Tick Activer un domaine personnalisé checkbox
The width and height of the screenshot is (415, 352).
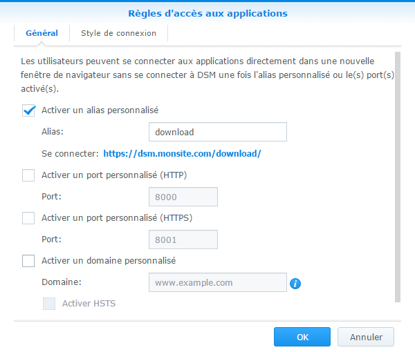[28, 261]
